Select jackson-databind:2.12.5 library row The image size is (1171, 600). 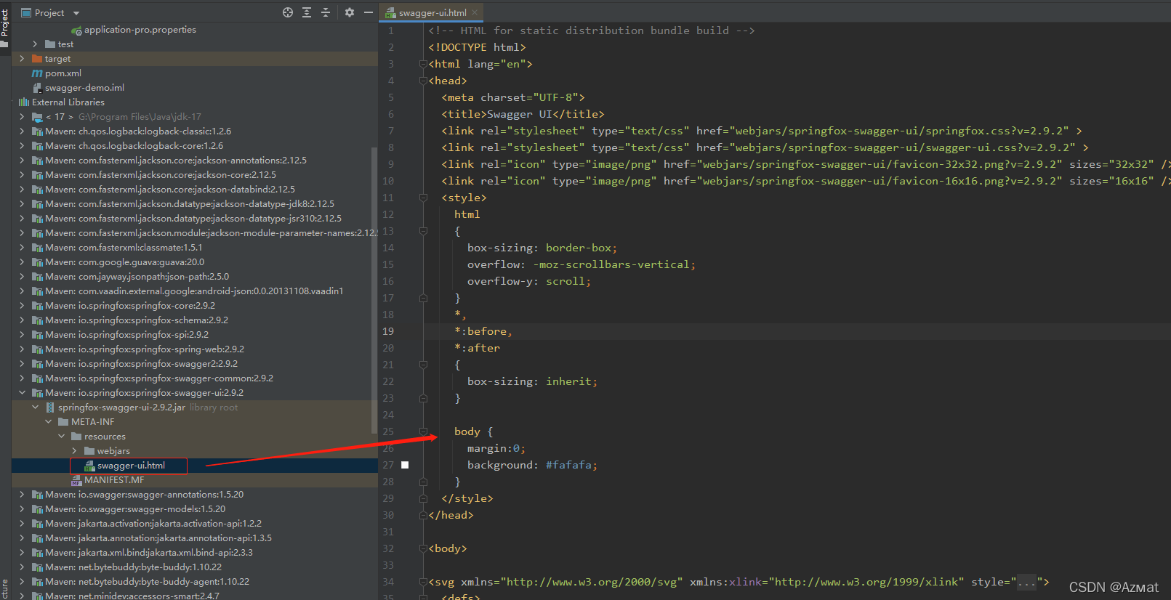[x=194, y=190]
